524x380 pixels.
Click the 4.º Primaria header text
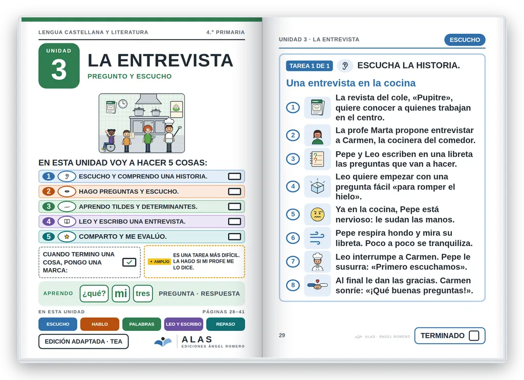point(226,32)
